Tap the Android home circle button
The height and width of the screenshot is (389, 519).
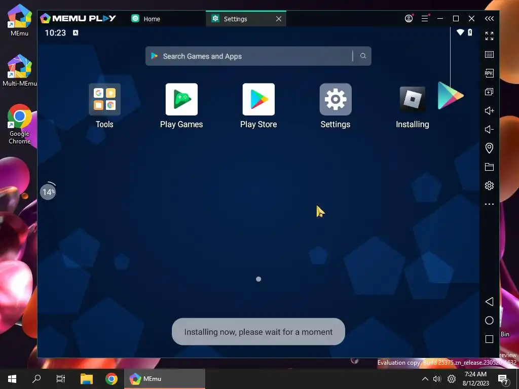pyautogui.click(x=489, y=320)
